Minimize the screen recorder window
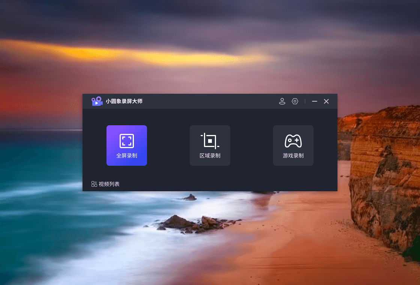This screenshot has width=420, height=285. [x=315, y=101]
